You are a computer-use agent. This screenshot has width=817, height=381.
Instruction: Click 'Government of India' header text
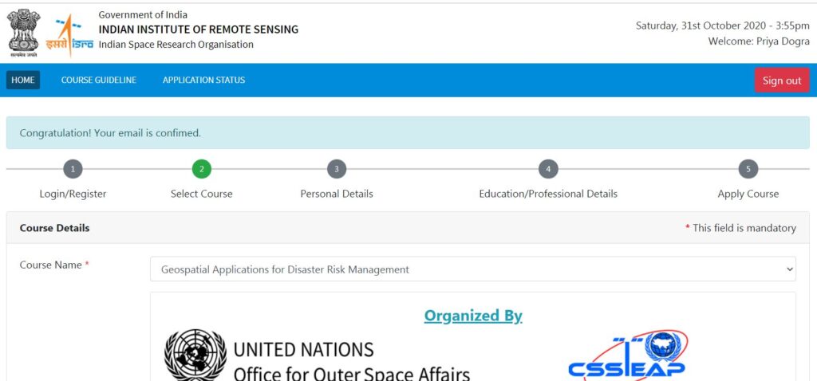pos(143,14)
